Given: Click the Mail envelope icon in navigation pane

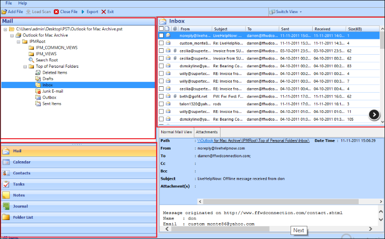Looking at the screenshot, I should 6,151.
